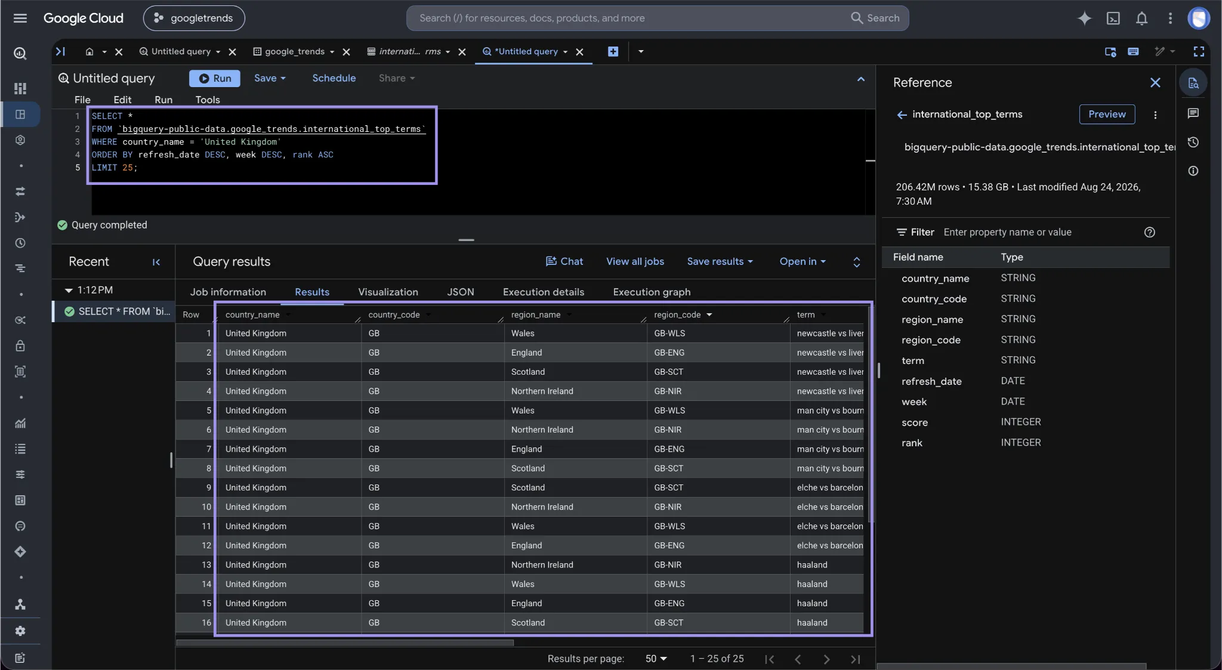The image size is (1222, 670).
Task: Open the Save dropdown
Action: click(270, 78)
